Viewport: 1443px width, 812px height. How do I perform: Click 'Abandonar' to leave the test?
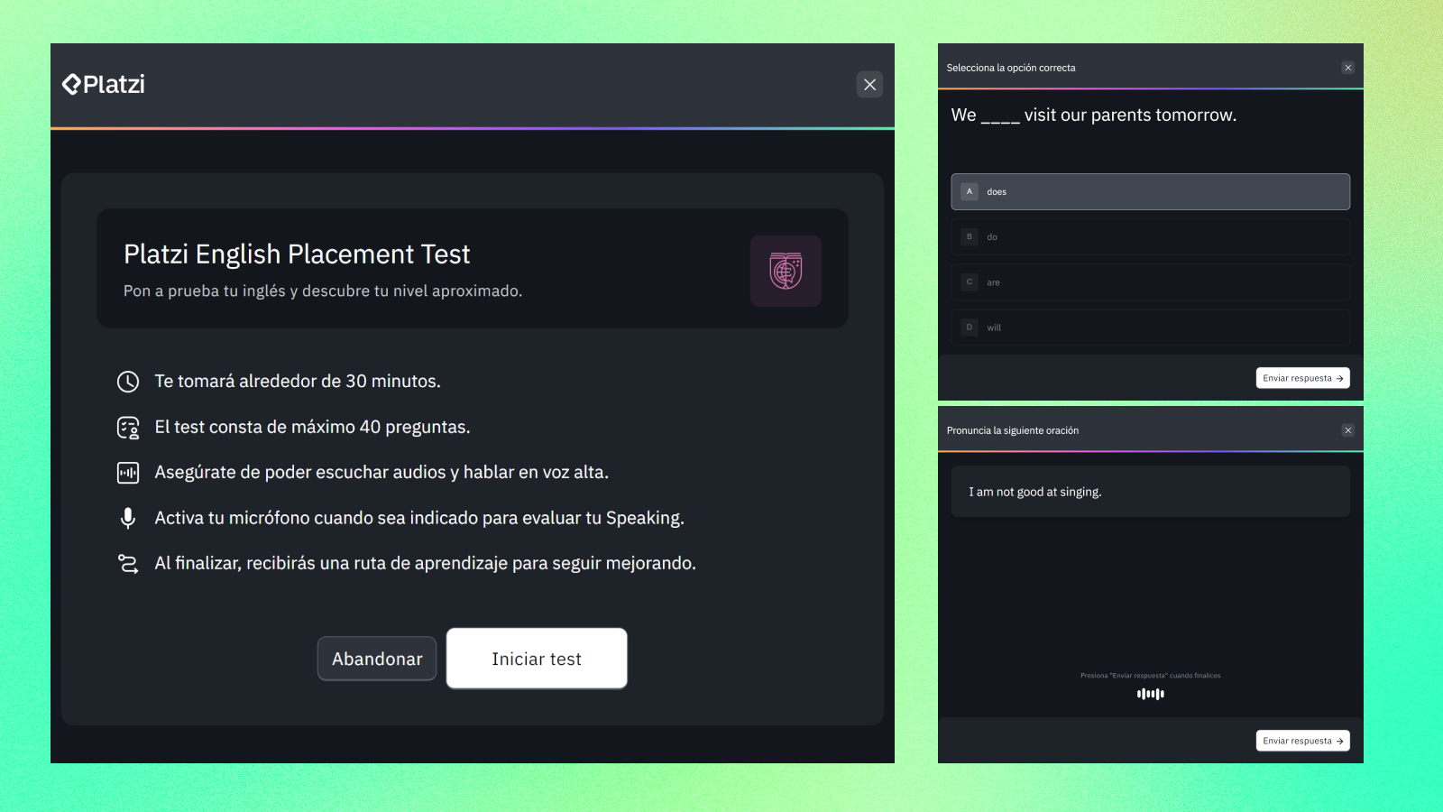pyautogui.click(x=377, y=659)
